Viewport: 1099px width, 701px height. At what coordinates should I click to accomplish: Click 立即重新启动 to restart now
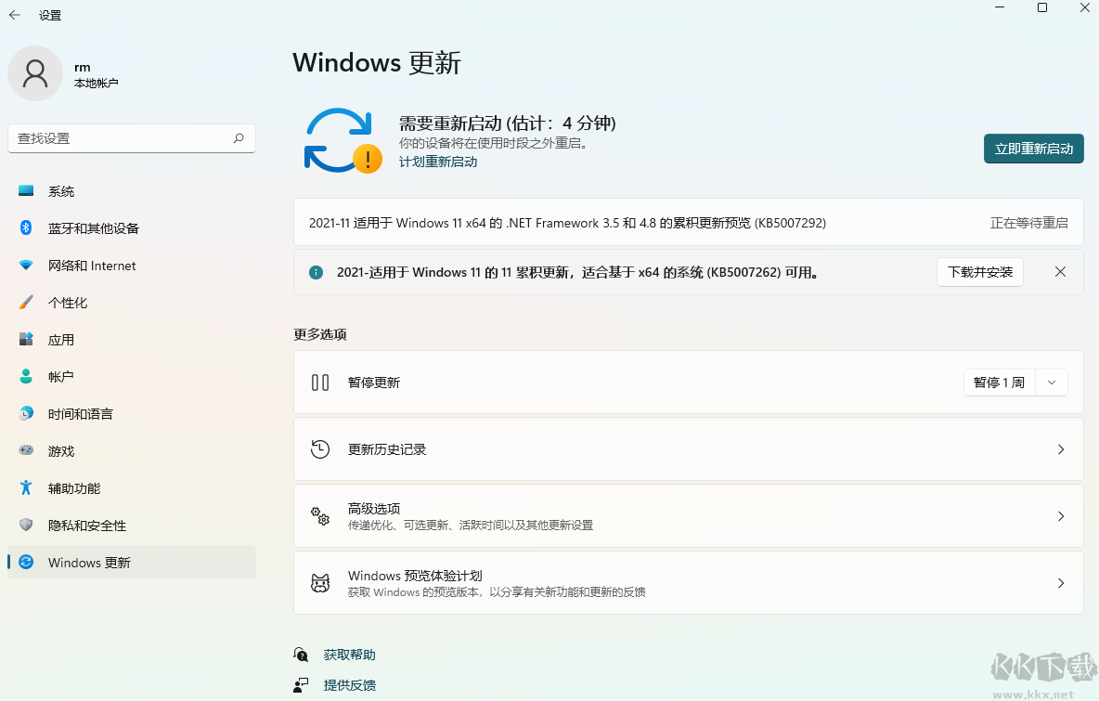point(1033,148)
